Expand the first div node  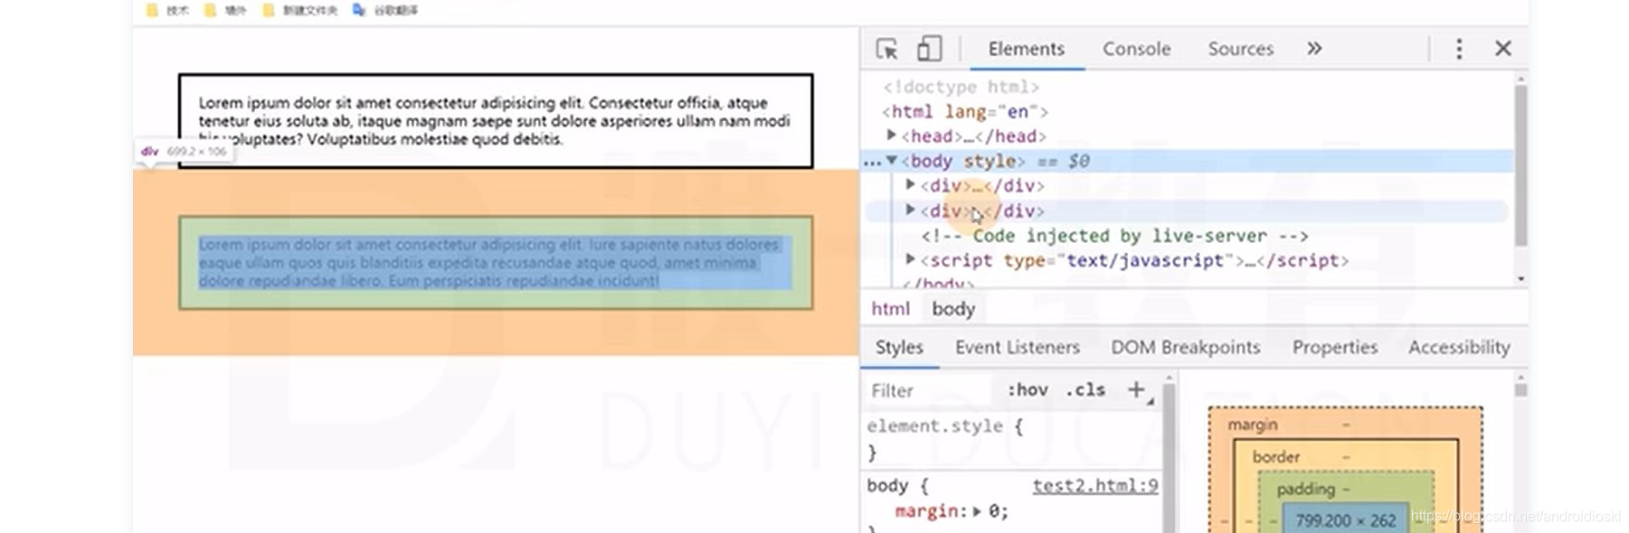pos(911,184)
